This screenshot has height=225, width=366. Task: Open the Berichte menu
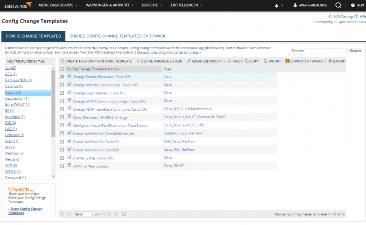pos(152,5)
